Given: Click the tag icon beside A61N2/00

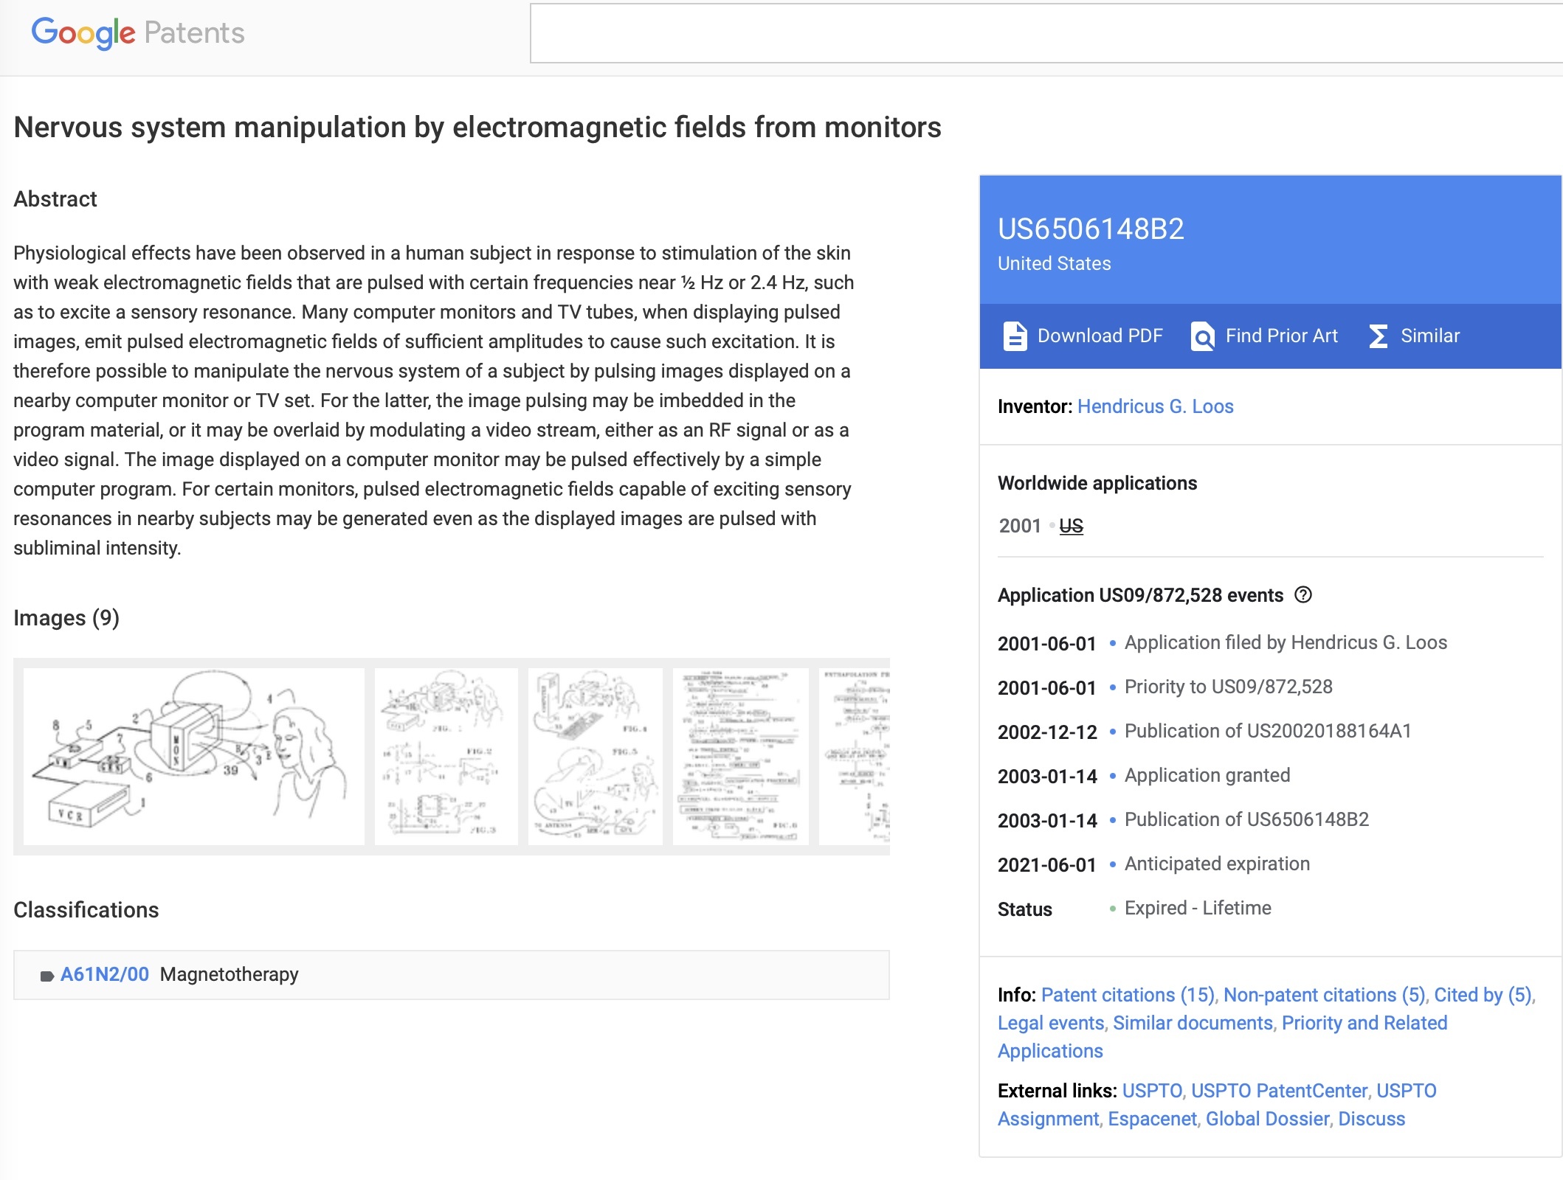Looking at the screenshot, I should click(47, 976).
